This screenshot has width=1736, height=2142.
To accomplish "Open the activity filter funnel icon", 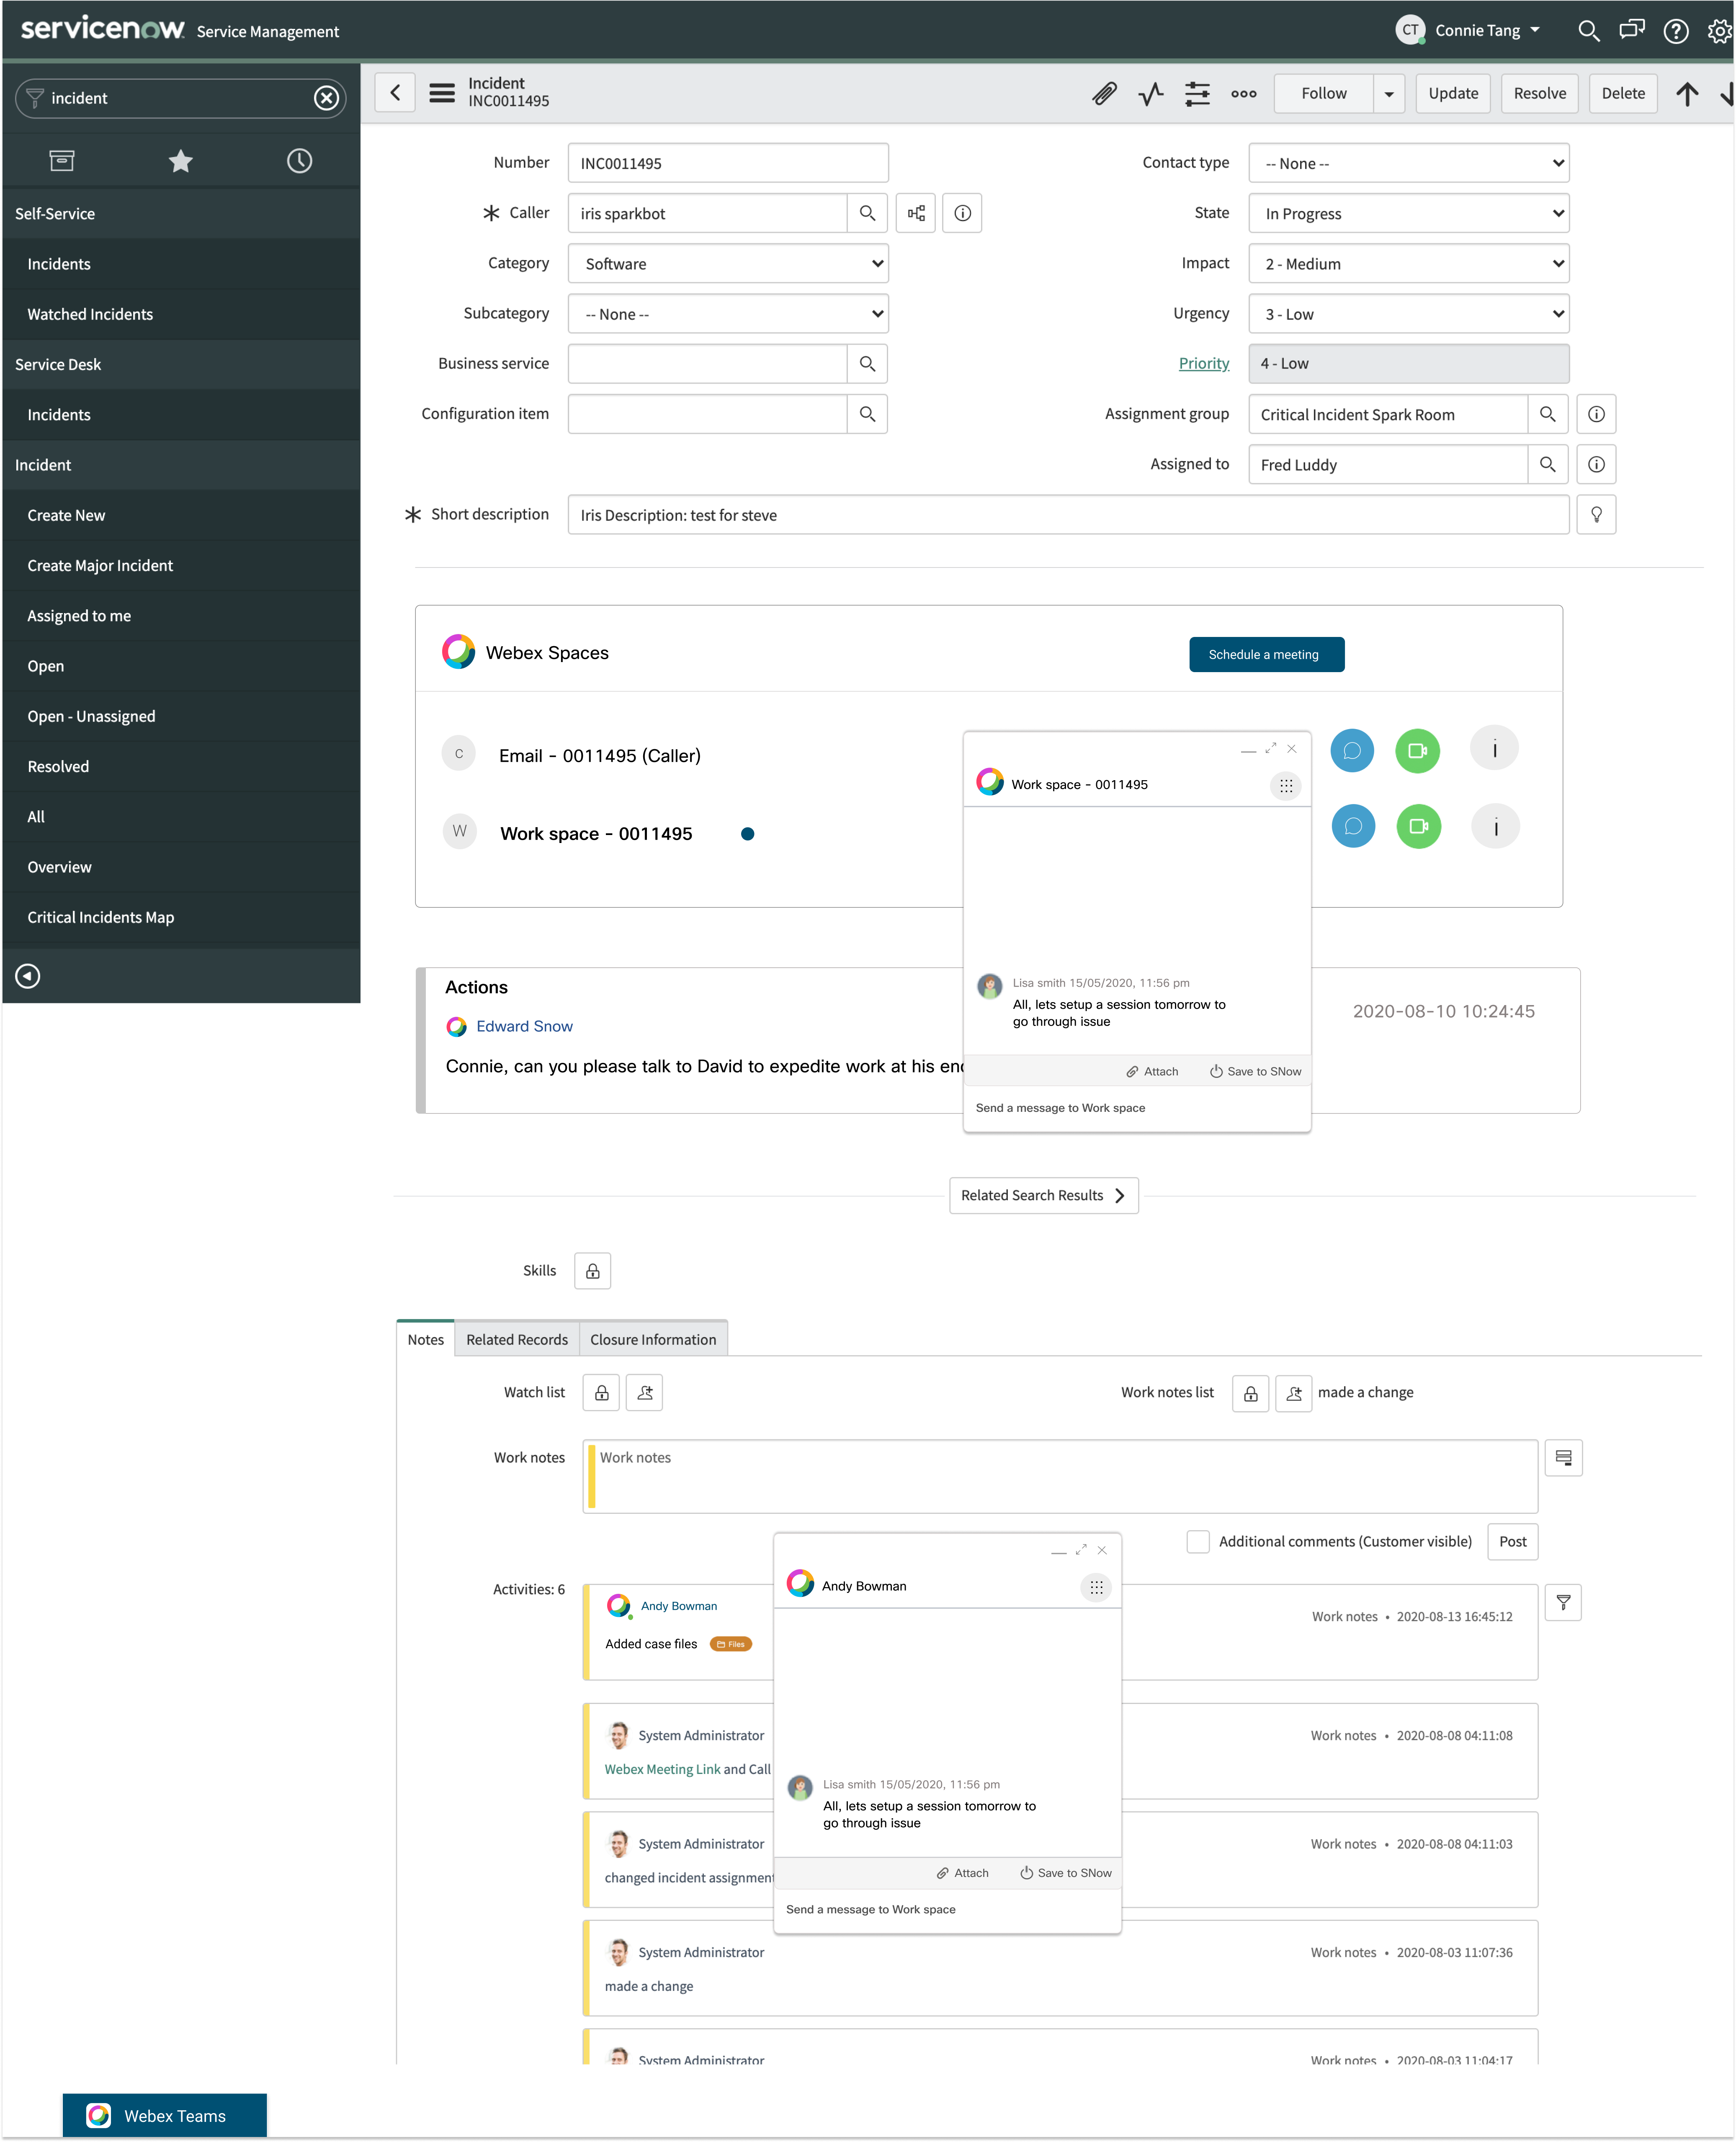I will point(1563,1603).
